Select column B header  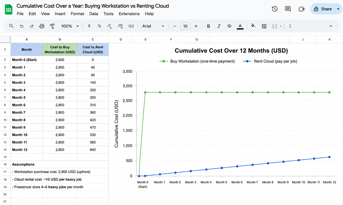pos(60,40)
